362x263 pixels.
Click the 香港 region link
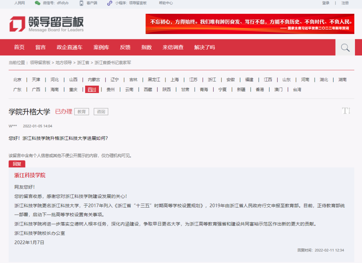point(259,90)
